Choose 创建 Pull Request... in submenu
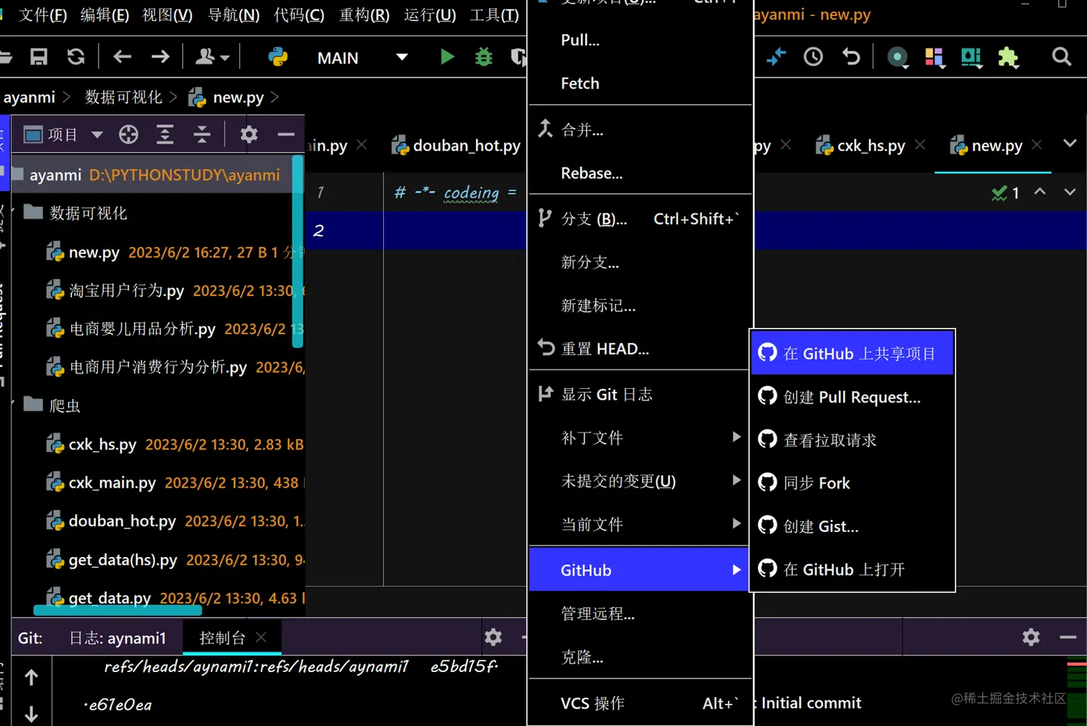 tap(853, 397)
